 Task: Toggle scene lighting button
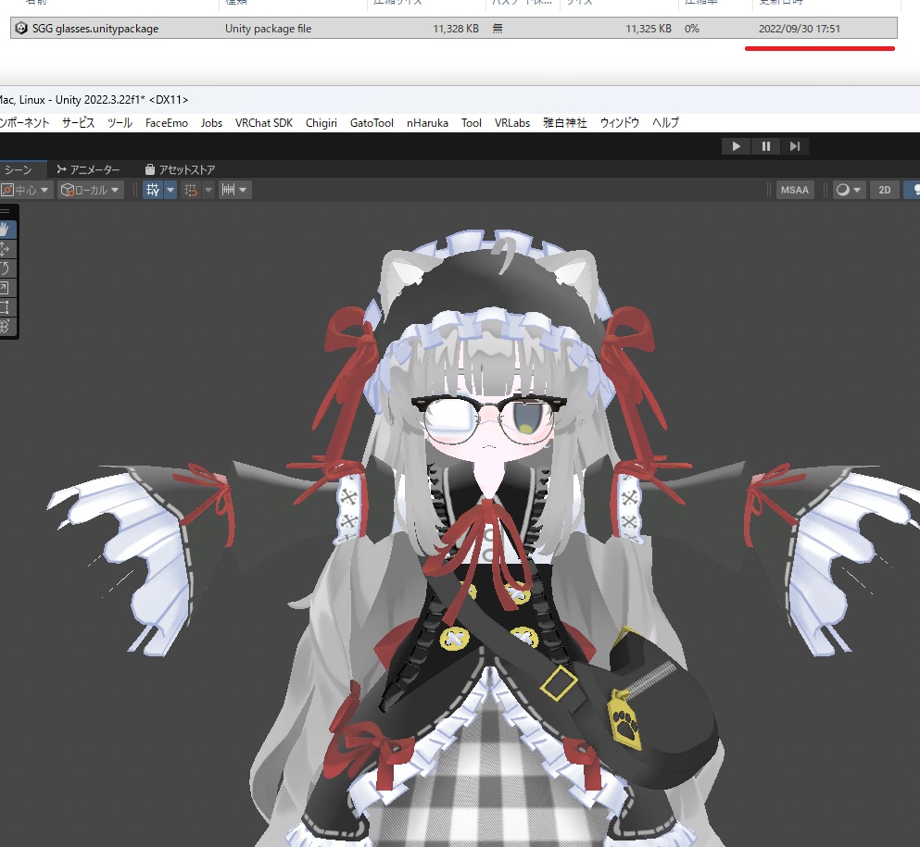click(914, 190)
